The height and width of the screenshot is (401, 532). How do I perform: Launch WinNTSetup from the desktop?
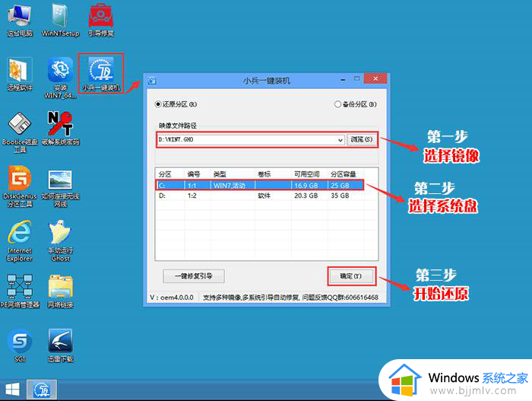pyautogui.click(x=60, y=21)
